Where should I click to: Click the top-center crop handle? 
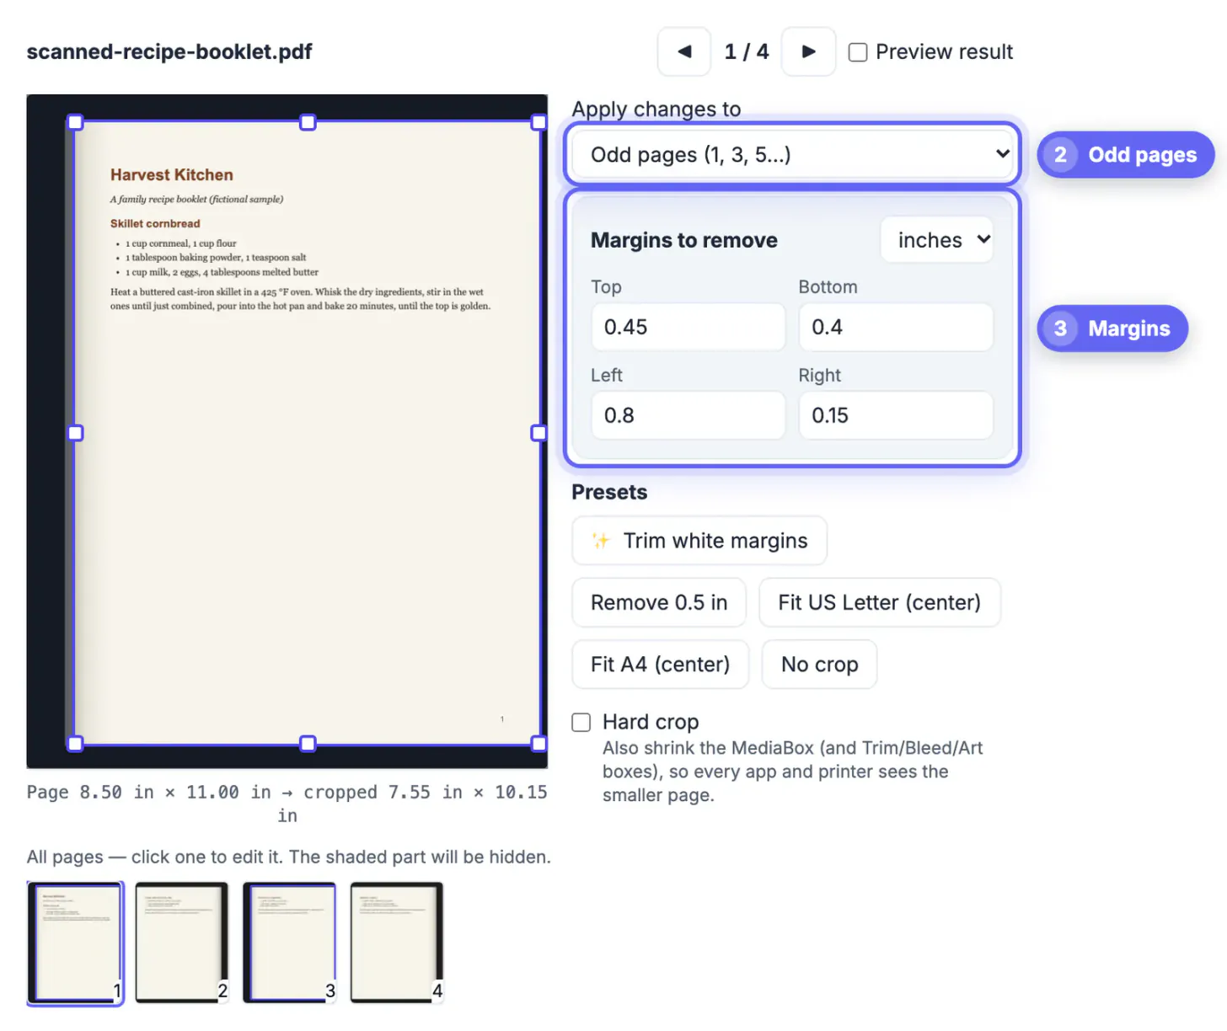click(x=308, y=122)
